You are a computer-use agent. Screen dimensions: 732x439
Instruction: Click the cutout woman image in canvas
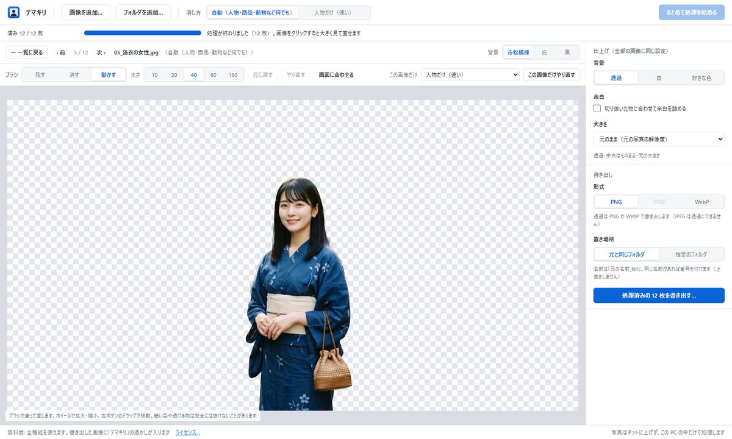299,294
